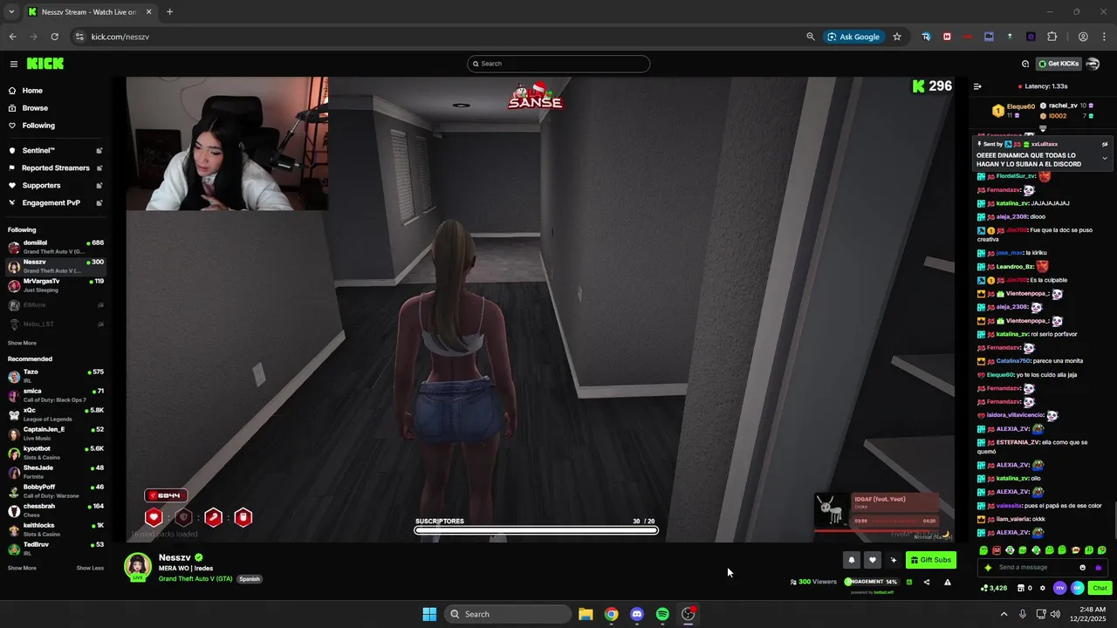Expand Following list with Show More
The width and height of the screenshot is (1117, 628).
click(x=22, y=343)
